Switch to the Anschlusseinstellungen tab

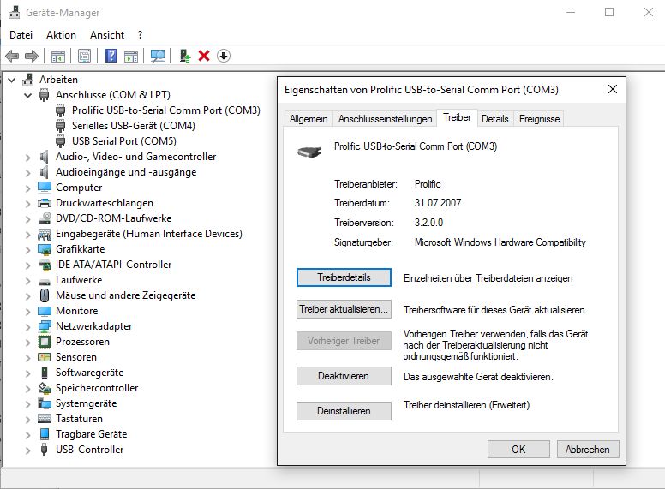coord(385,119)
